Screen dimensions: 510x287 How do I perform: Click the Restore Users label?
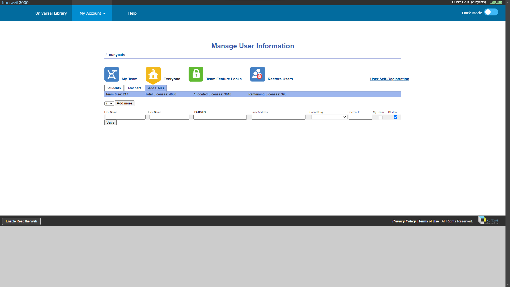coord(280,79)
